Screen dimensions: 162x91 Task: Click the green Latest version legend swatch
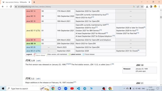(69, 54)
